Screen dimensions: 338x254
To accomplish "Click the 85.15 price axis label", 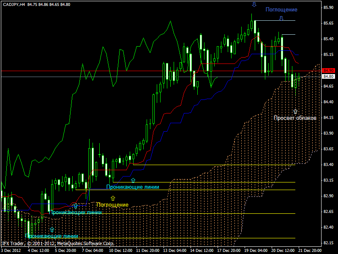I will (329, 55).
